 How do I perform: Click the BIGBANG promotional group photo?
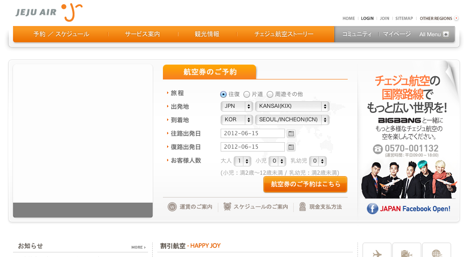click(409, 179)
